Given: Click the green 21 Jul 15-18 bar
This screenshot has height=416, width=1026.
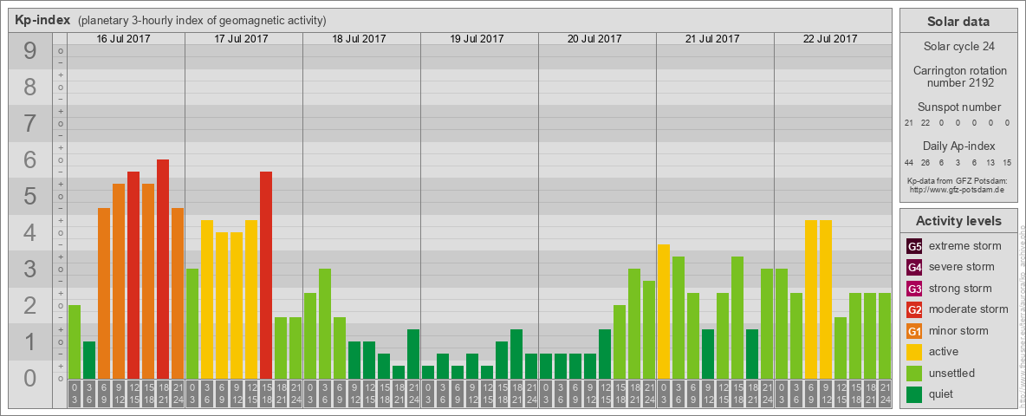Looking at the screenshot, I should point(737,318).
